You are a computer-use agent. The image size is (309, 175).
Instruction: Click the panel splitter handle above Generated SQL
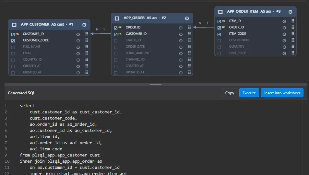(156, 84)
